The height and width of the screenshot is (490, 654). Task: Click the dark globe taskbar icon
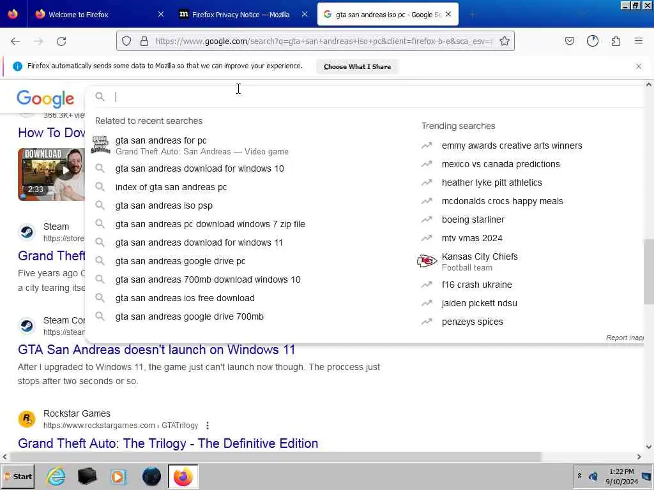(151, 476)
